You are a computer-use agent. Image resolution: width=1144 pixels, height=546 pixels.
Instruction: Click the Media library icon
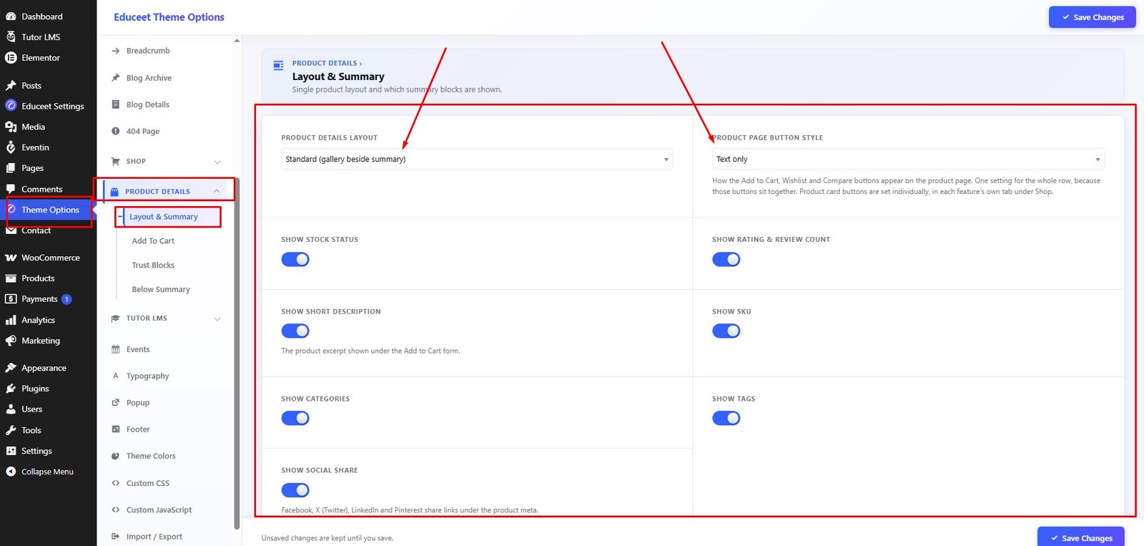click(11, 127)
